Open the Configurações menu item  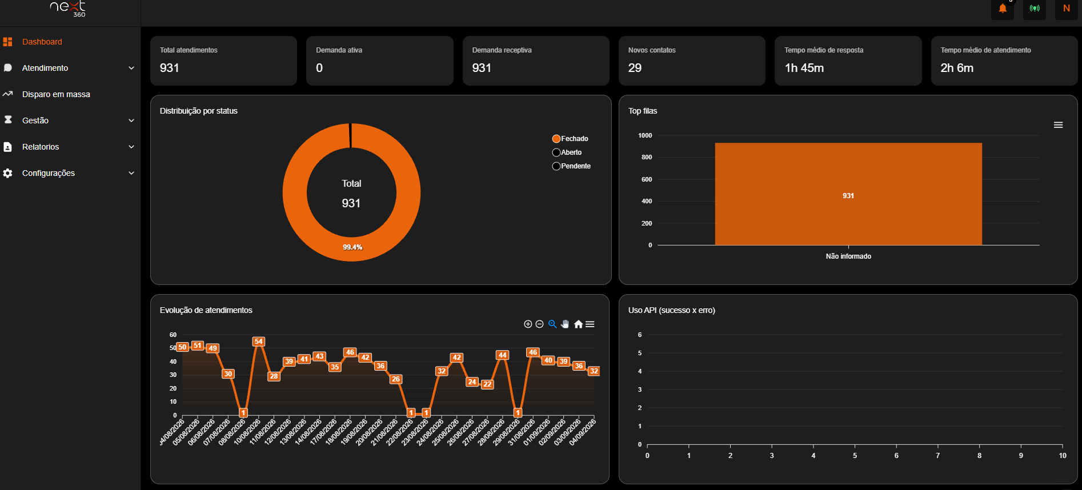(x=70, y=173)
